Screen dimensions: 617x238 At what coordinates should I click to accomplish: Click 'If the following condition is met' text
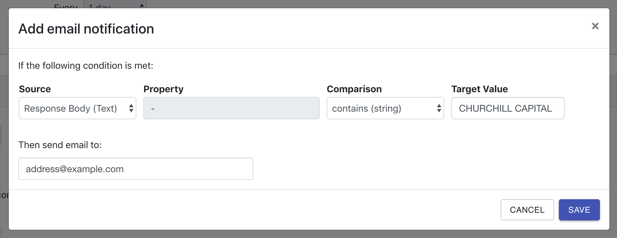(86, 66)
